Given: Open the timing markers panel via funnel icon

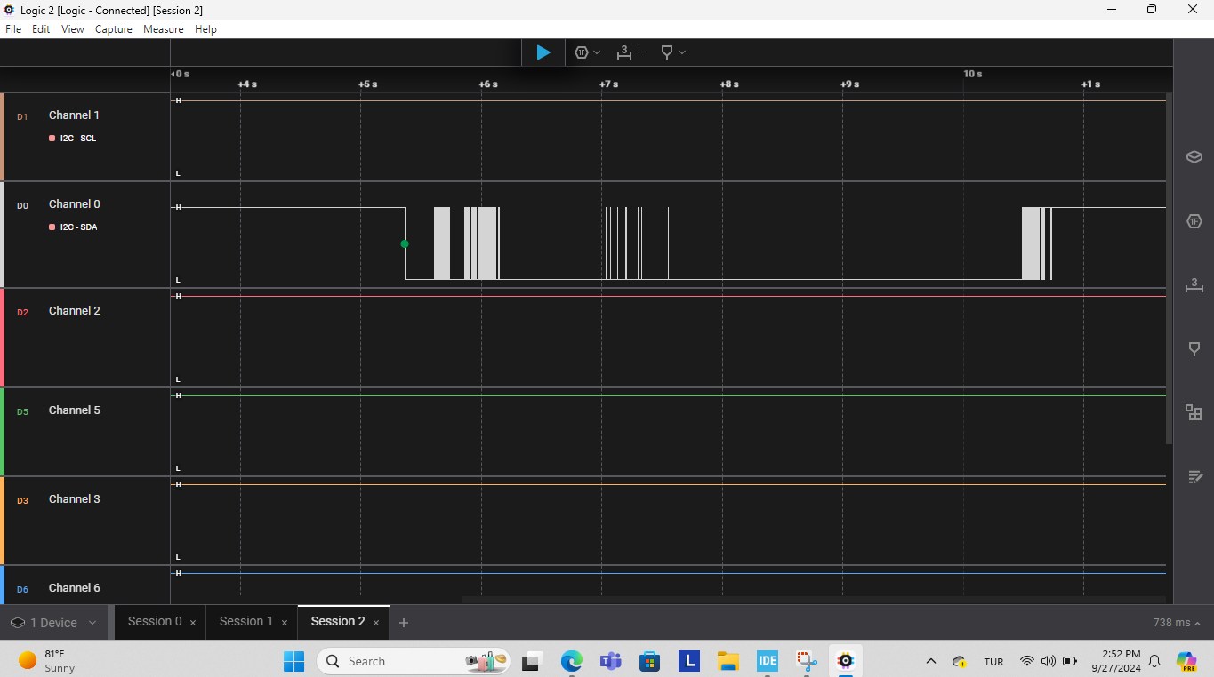Looking at the screenshot, I should point(1194,348).
